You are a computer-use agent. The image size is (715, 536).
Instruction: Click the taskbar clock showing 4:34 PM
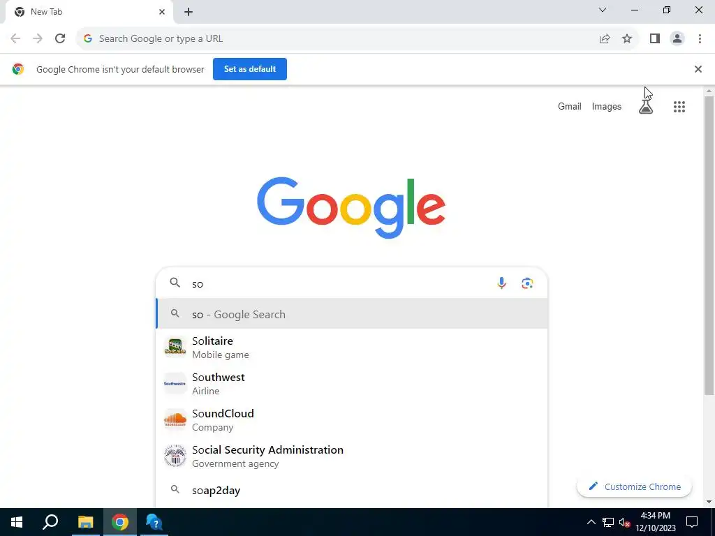[656, 522]
